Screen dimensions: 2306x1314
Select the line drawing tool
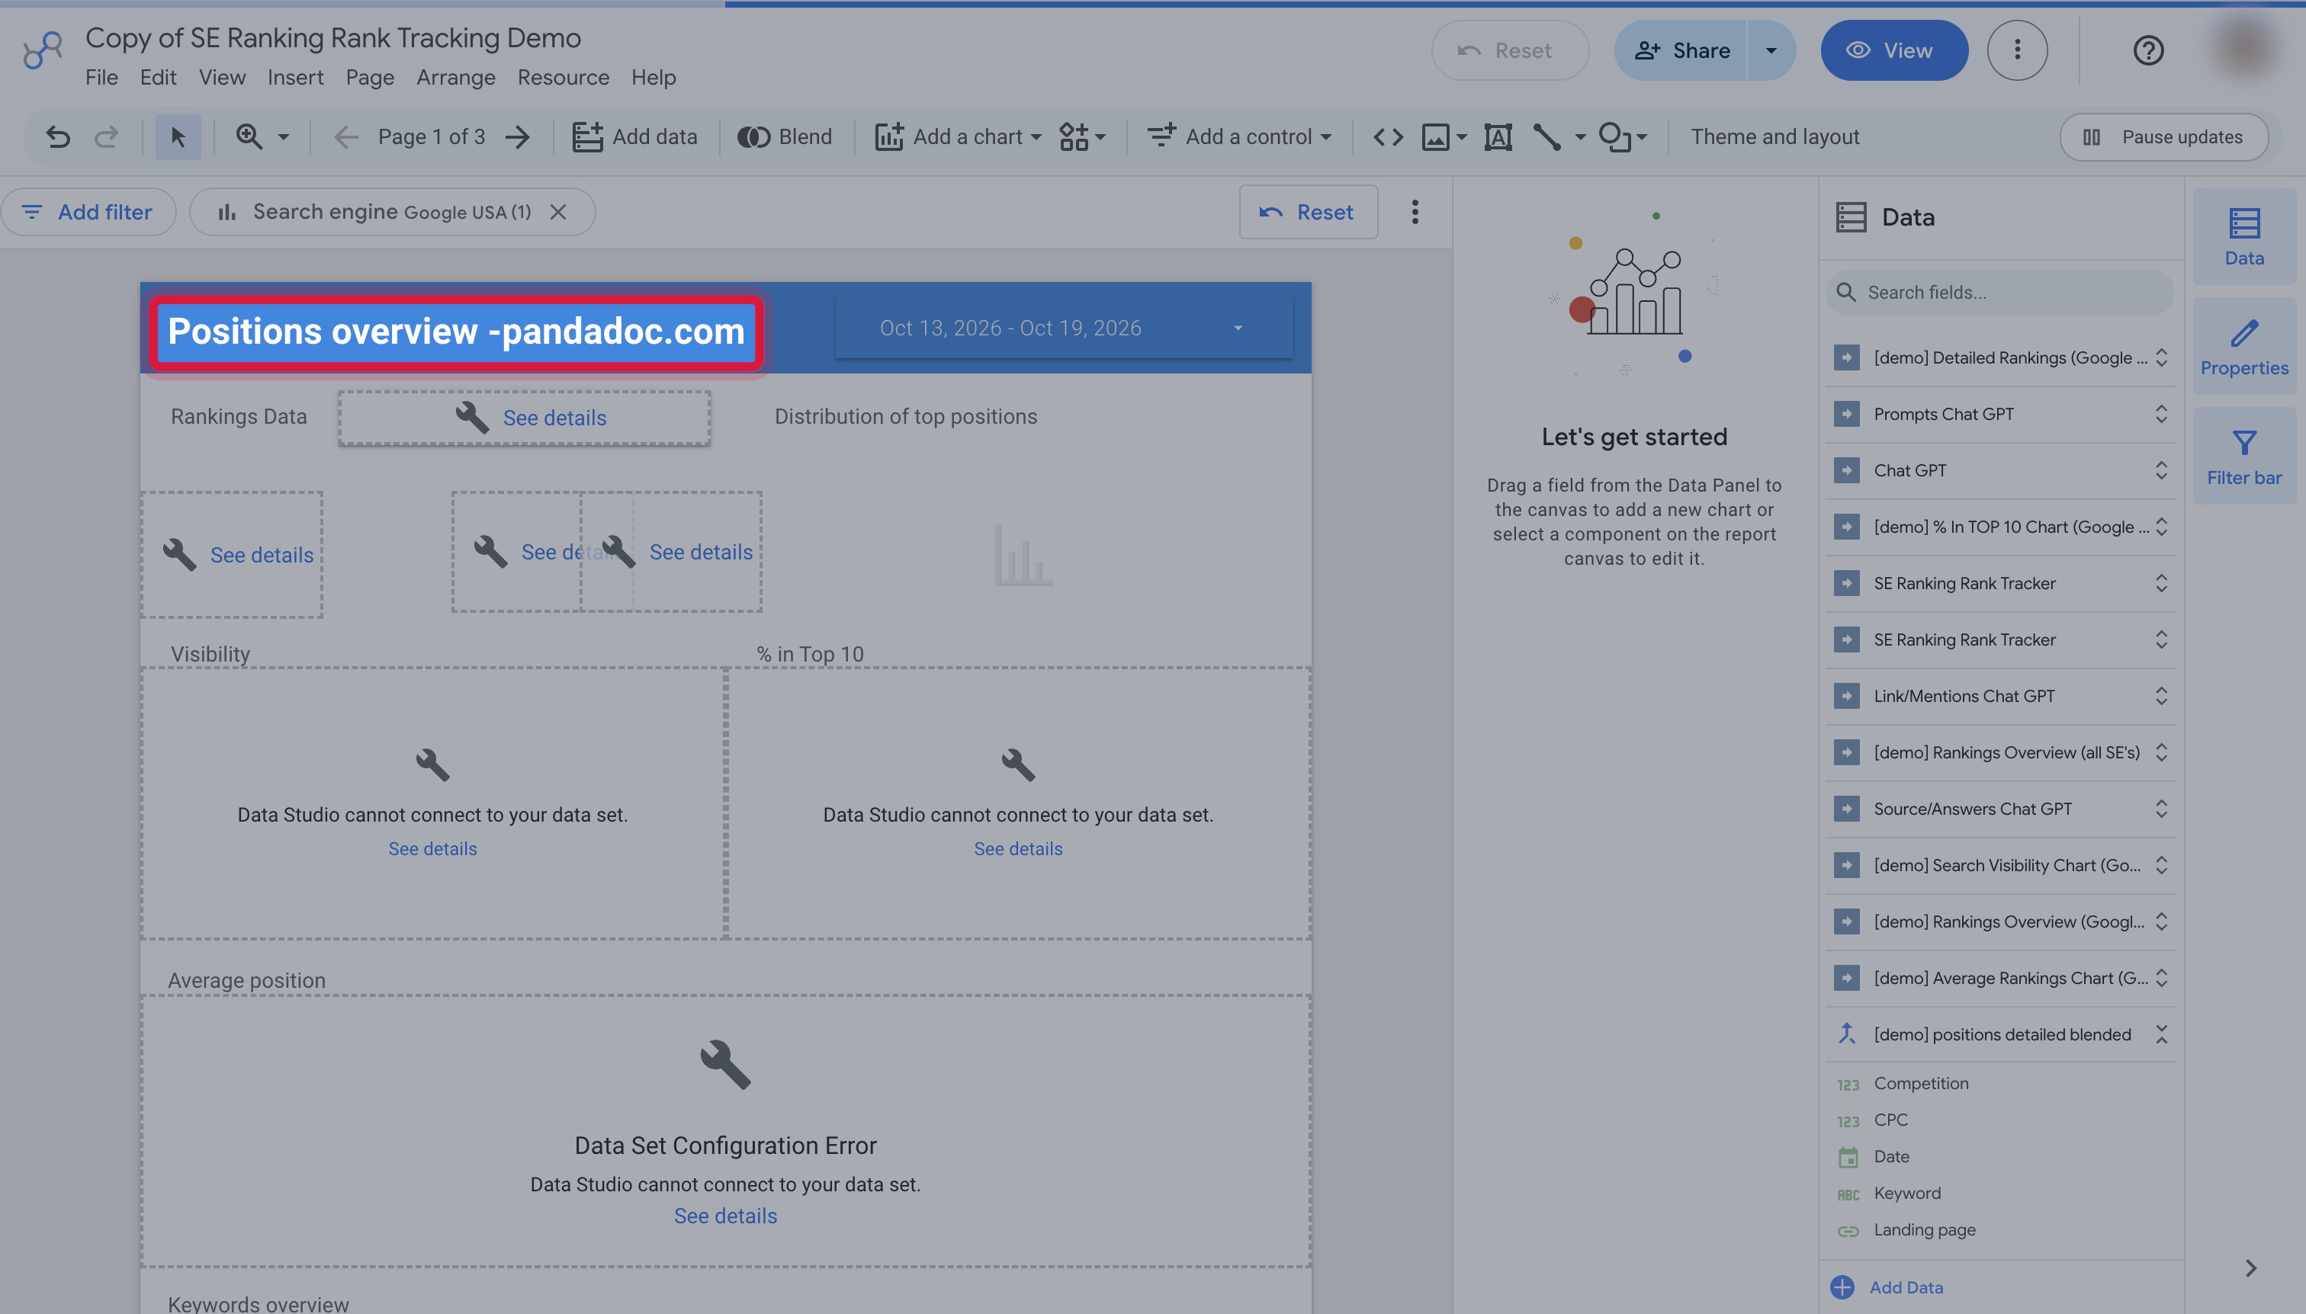pos(1546,137)
